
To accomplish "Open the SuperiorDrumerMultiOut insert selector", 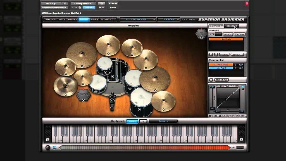I will [55, 8].
